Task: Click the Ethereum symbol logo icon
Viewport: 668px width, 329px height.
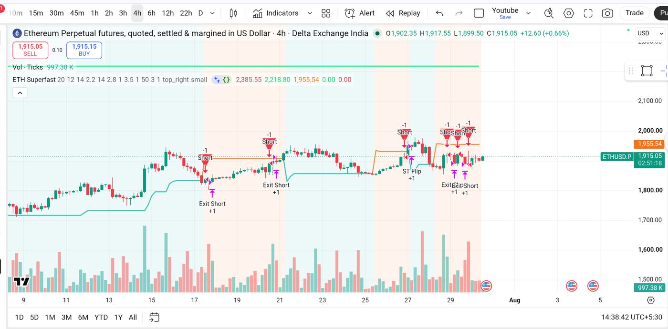Action: click(x=17, y=33)
